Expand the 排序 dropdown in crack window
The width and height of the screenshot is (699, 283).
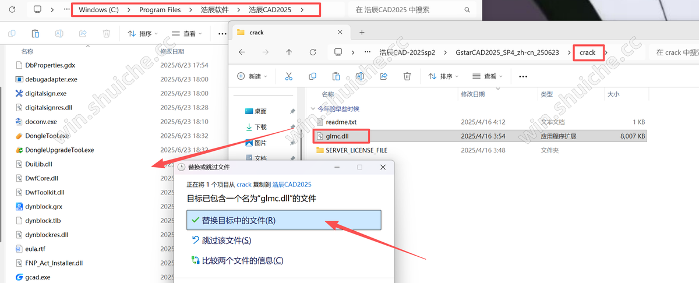pyautogui.click(x=444, y=76)
